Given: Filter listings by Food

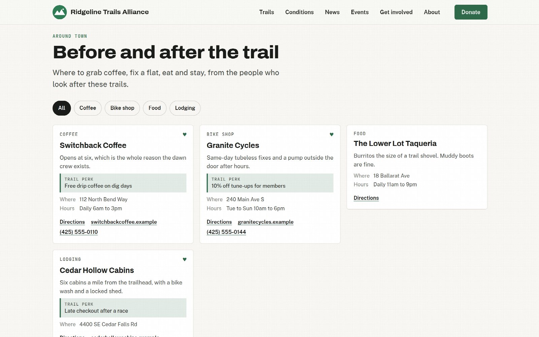Looking at the screenshot, I should click(x=155, y=108).
